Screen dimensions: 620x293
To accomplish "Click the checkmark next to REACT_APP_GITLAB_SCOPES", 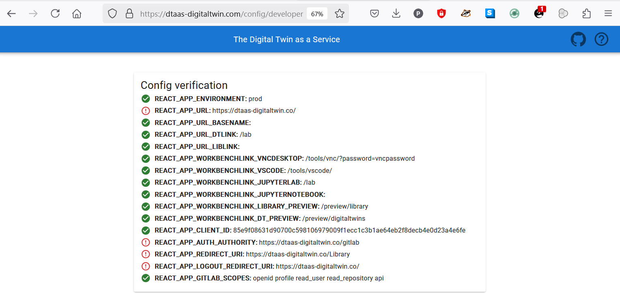I will (146, 278).
